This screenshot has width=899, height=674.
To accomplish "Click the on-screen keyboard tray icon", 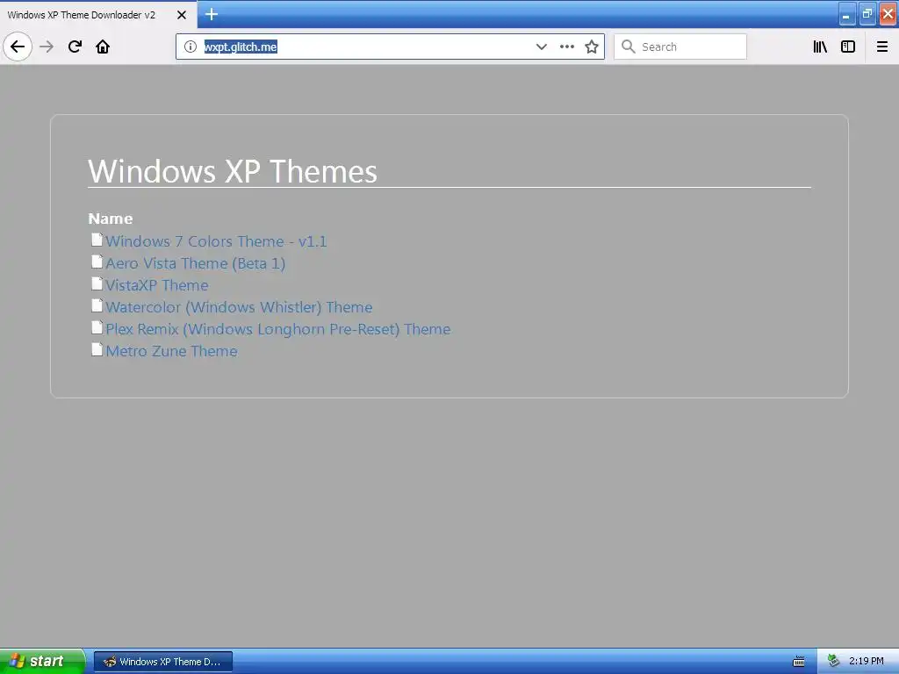I will [x=799, y=662].
